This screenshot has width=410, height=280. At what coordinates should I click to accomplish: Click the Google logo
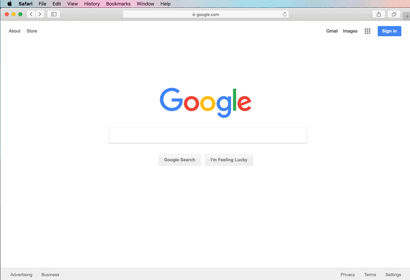(205, 103)
